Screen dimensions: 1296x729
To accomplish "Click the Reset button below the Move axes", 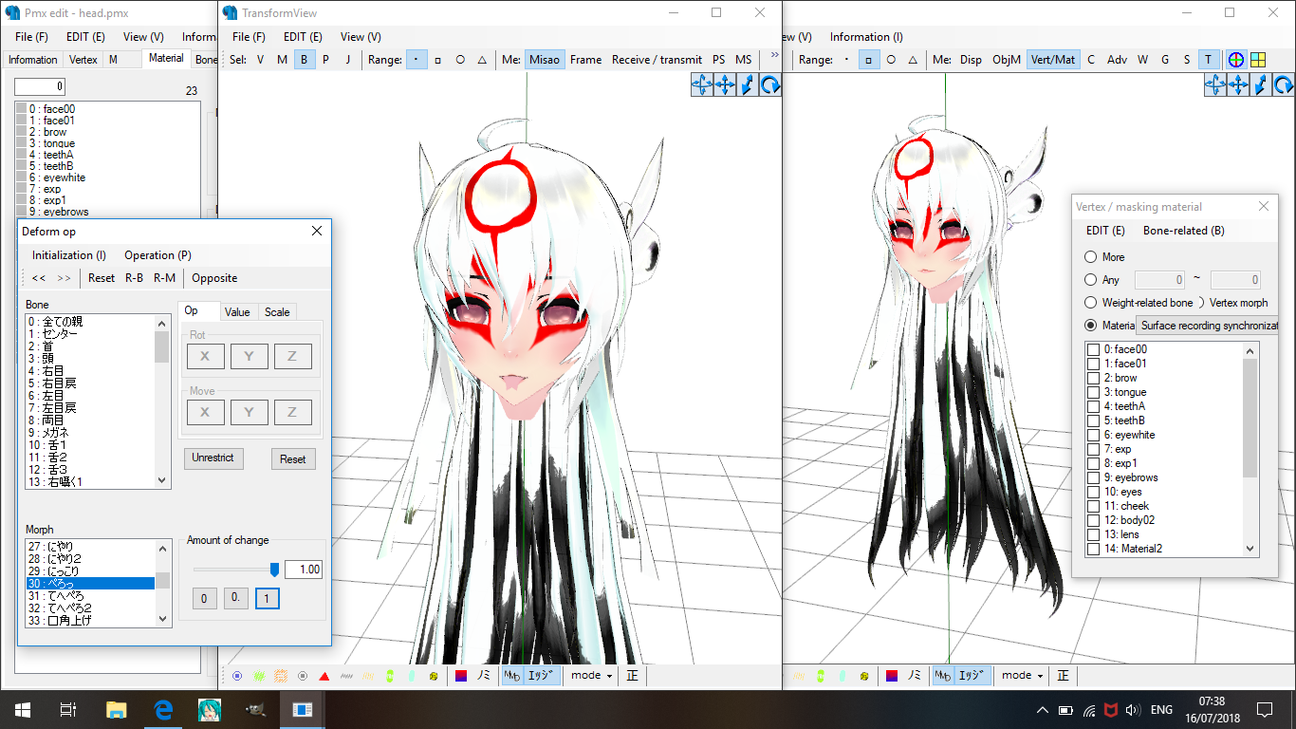I will point(293,458).
